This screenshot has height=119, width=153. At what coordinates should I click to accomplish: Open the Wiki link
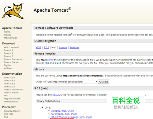click(6, 95)
